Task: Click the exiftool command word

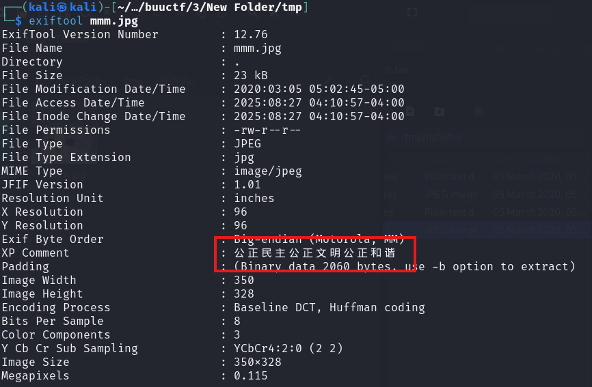Action: pyautogui.click(x=55, y=20)
